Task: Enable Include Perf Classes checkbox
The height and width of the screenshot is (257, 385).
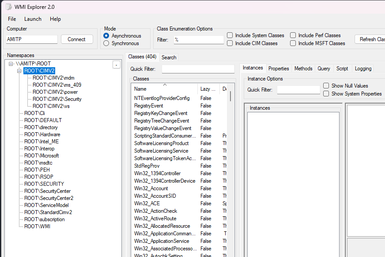Action: [x=293, y=35]
